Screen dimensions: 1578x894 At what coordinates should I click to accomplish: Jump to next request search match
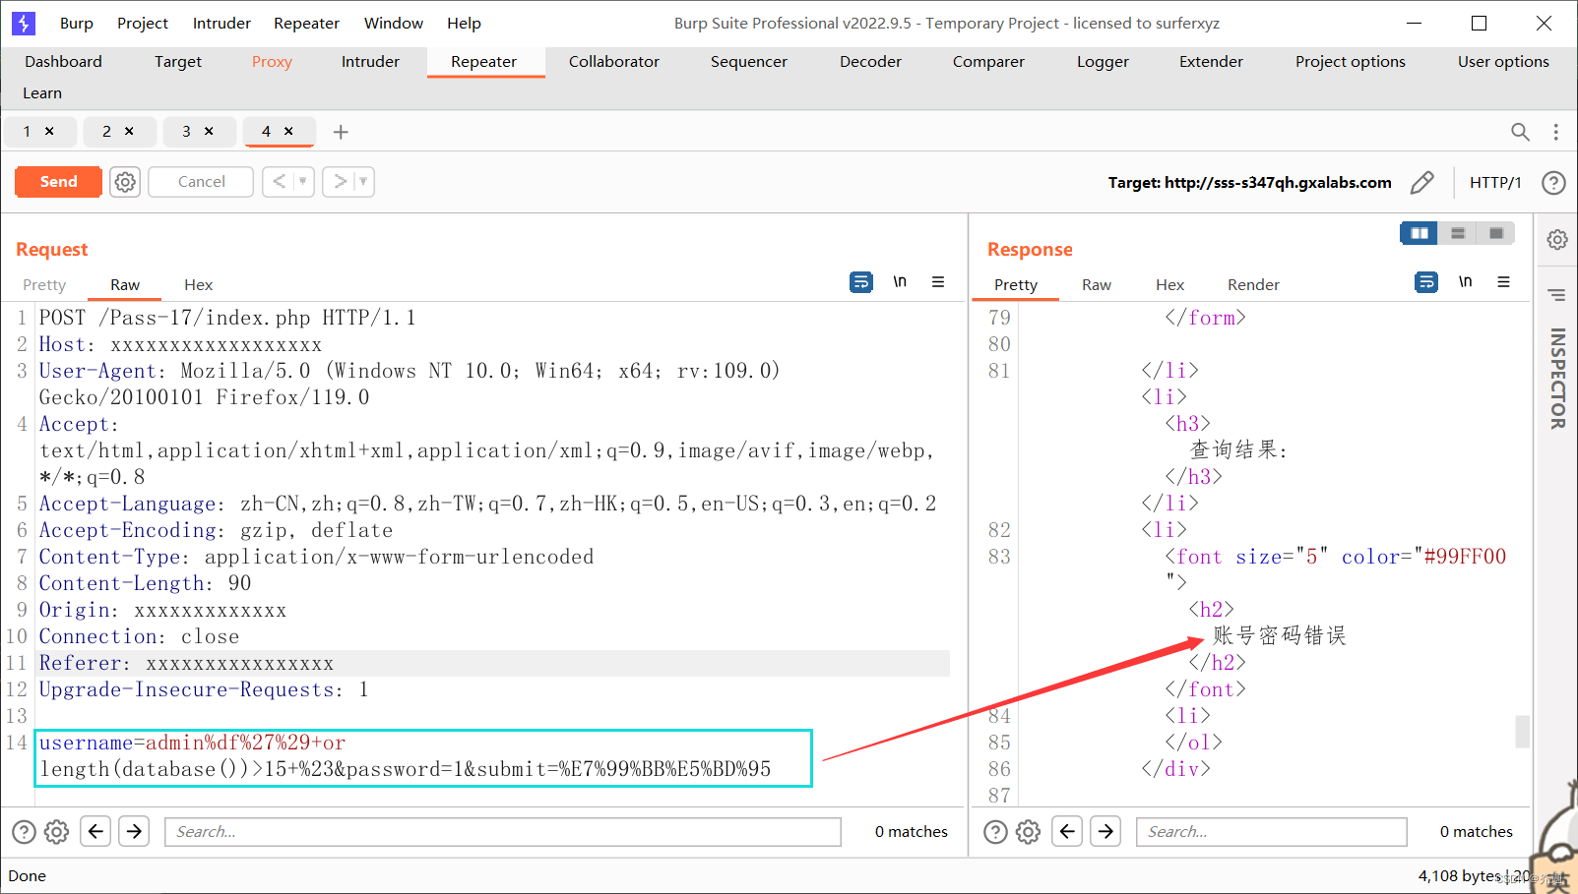[x=134, y=832]
